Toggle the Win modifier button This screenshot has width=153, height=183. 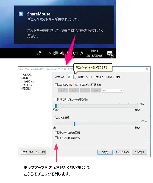click(96, 90)
